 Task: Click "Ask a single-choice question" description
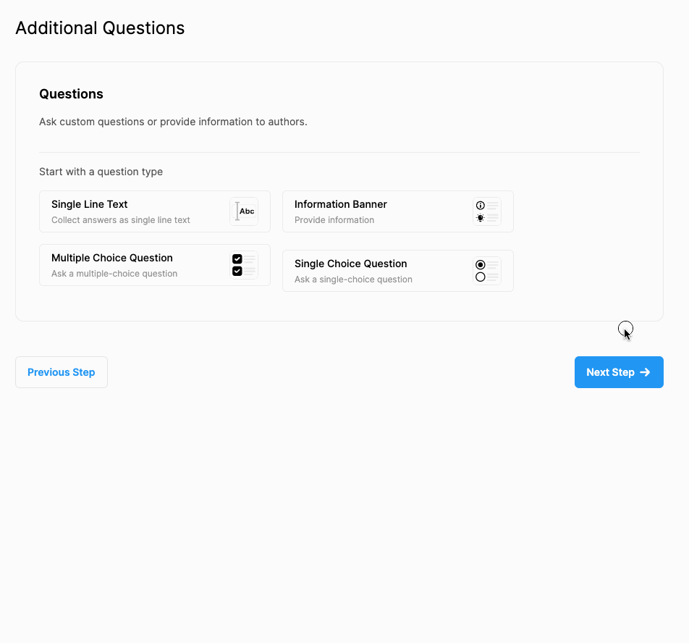coord(353,280)
